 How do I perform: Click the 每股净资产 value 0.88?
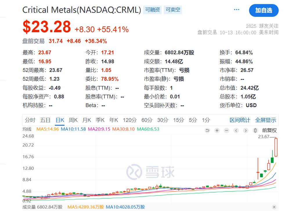tap(59, 97)
